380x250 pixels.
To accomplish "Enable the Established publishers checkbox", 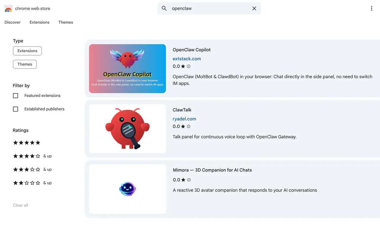I will tap(16, 109).
